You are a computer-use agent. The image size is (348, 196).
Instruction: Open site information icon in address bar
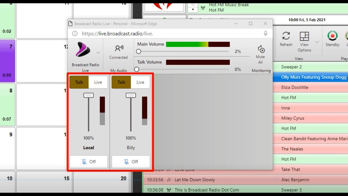(x=75, y=33)
